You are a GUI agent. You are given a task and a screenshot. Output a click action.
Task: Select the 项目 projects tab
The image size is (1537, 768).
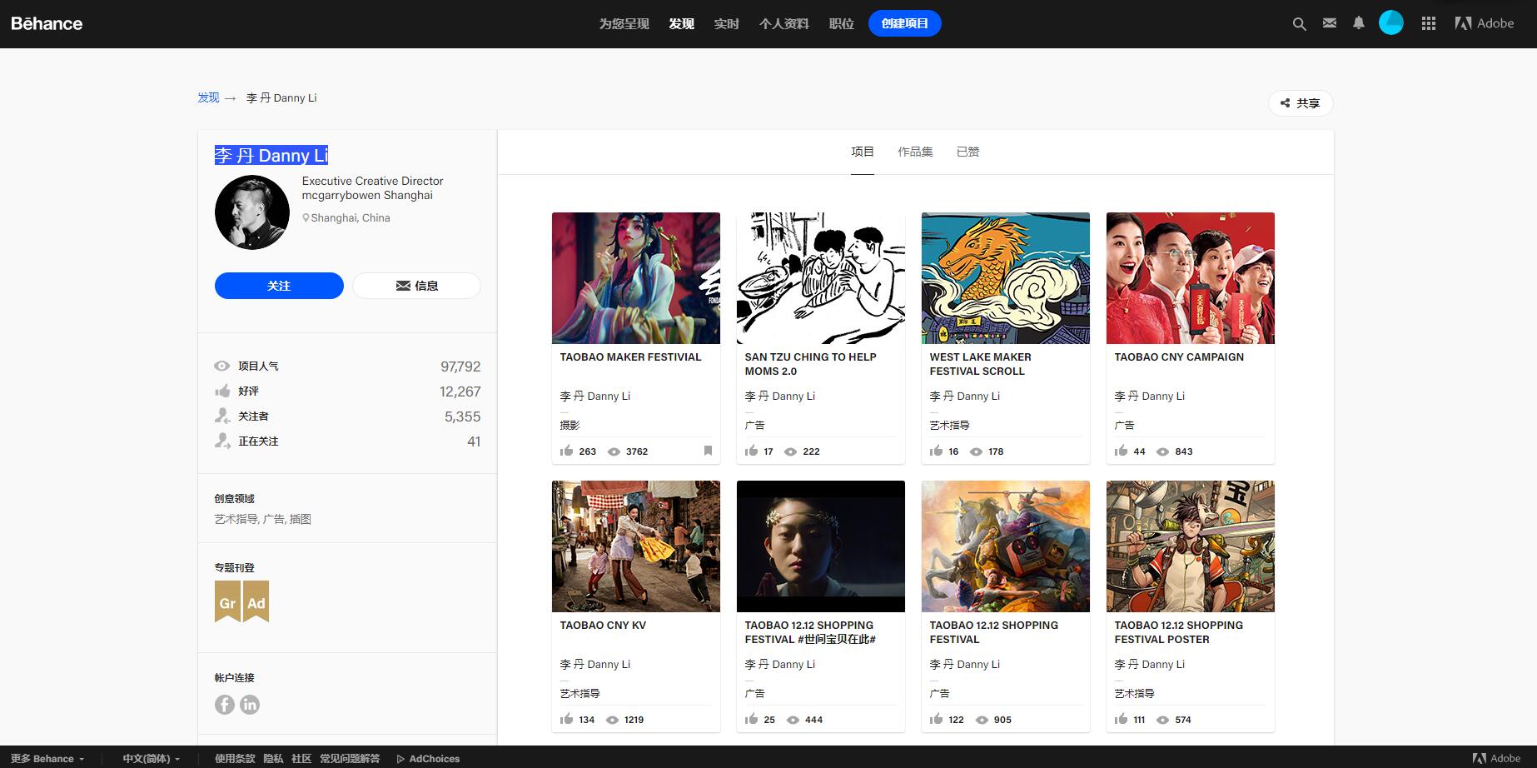[x=863, y=152]
